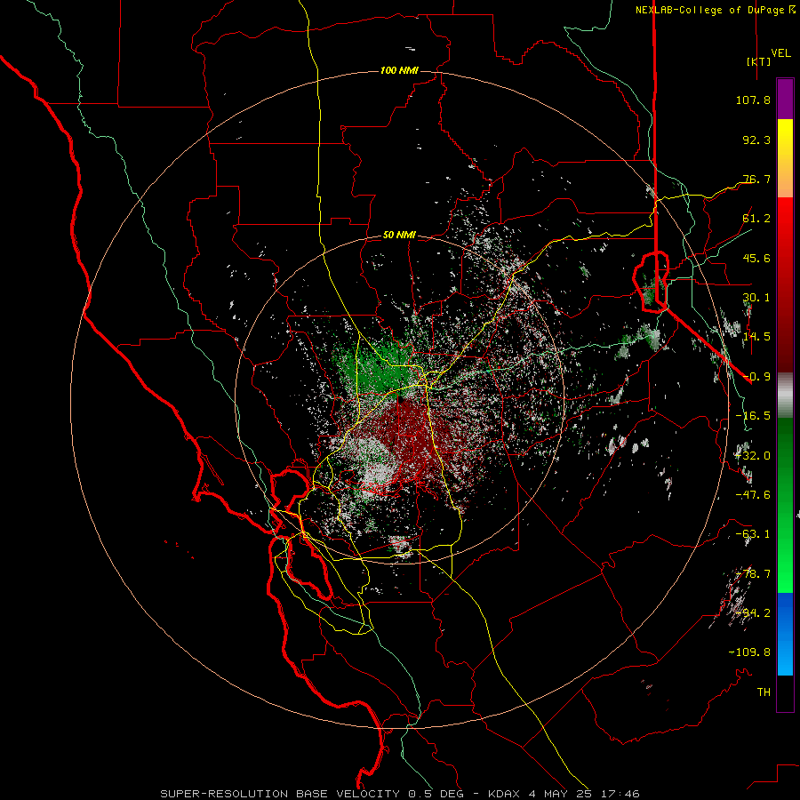Viewport: 800px width, 800px height.
Task: Click the radar site at range ring center
Action: tap(399, 399)
